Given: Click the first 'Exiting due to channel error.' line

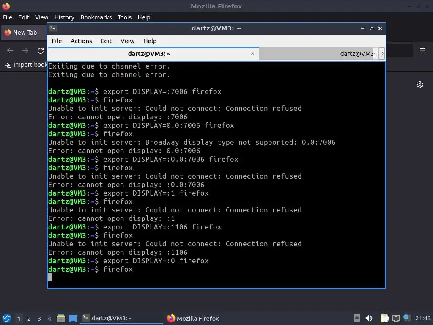Looking at the screenshot, I should pos(110,66).
